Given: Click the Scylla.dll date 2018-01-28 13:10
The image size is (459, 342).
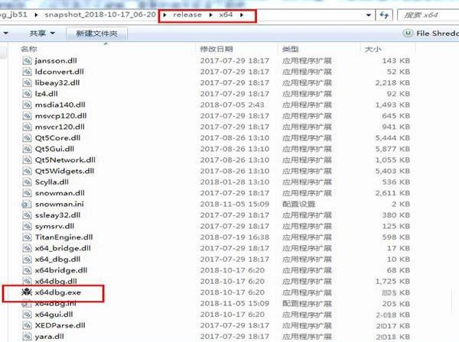Looking at the screenshot, I should point(235,182).
